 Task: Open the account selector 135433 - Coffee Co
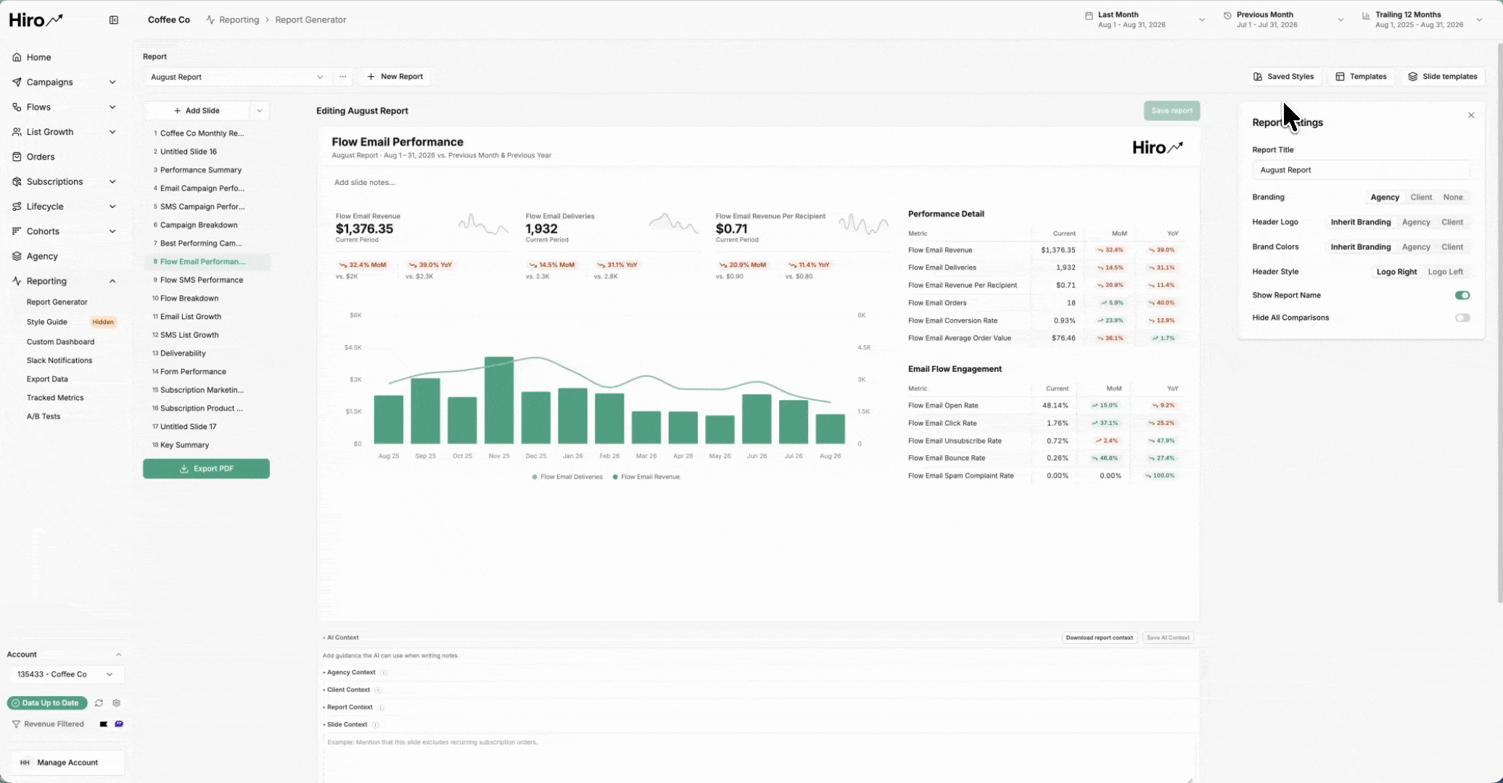(x=65, y=674)
